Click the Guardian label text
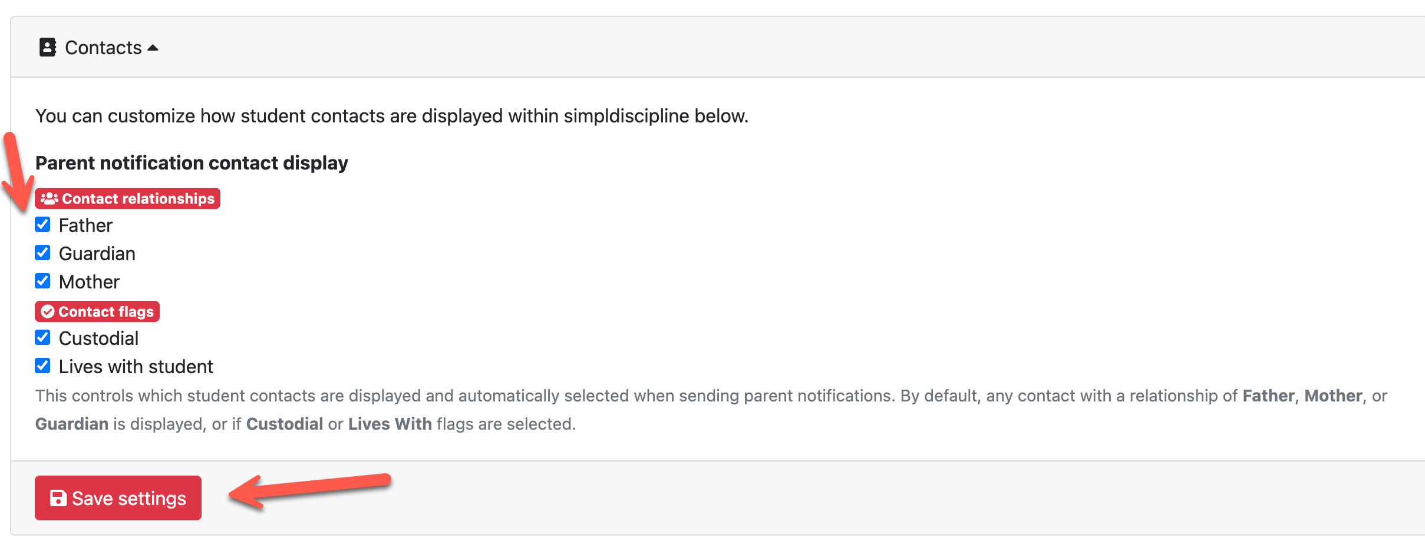The height and width of the screenshot is (538, 1425). coord(97,254)
